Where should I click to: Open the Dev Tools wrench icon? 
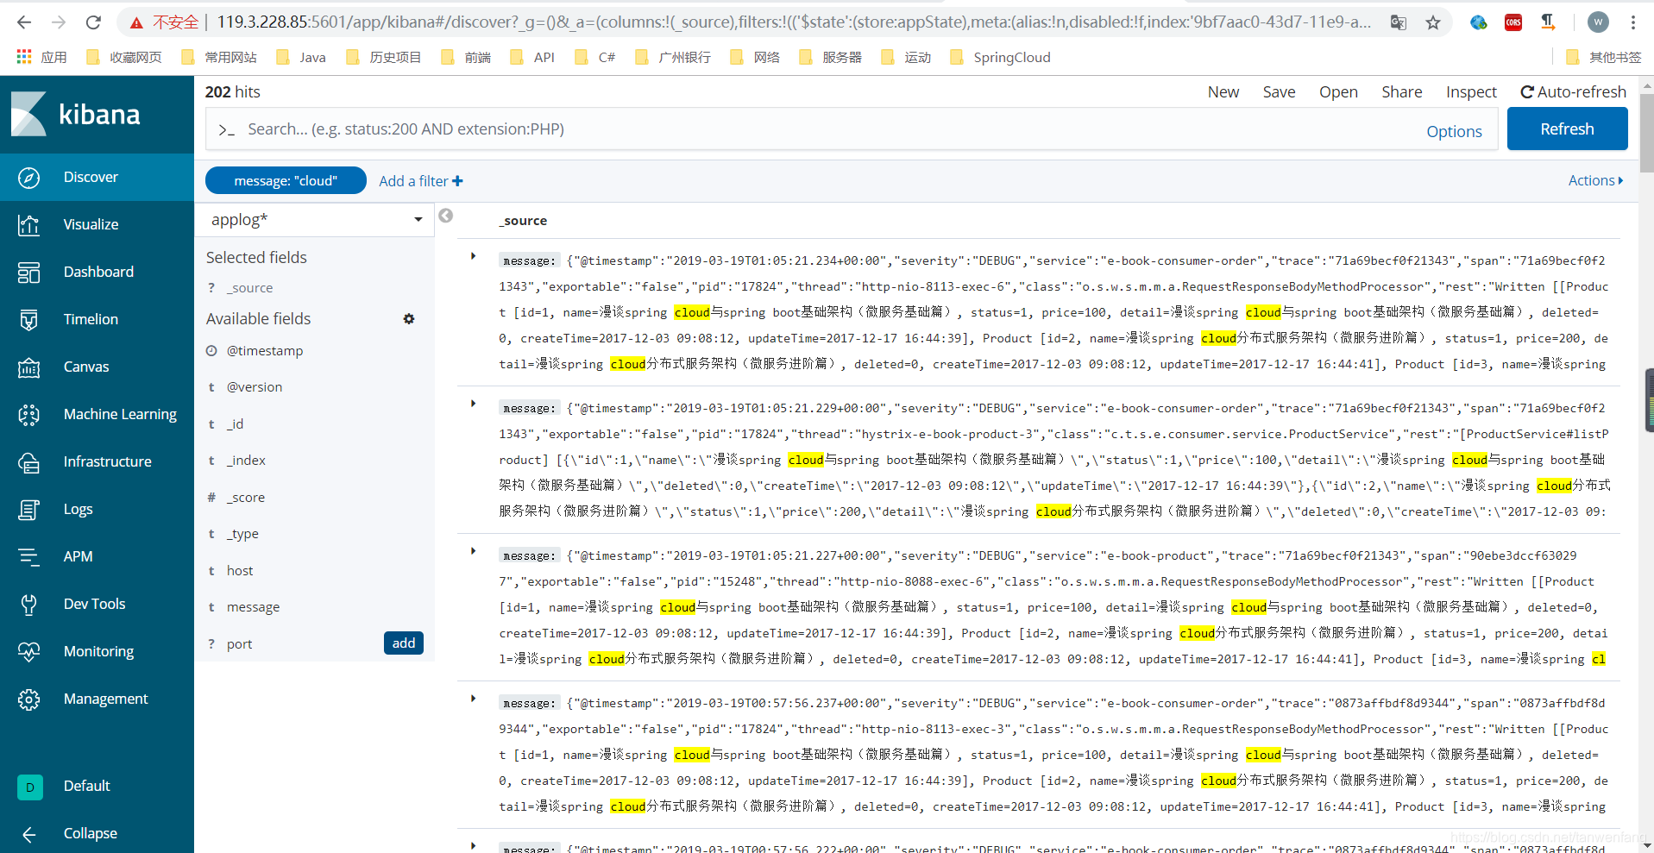[28, 605]
